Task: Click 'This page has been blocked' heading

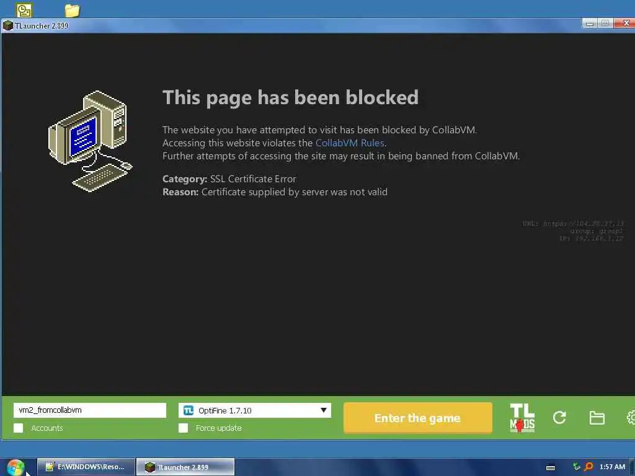Action: pyautogui.click(x=290, y=97)
